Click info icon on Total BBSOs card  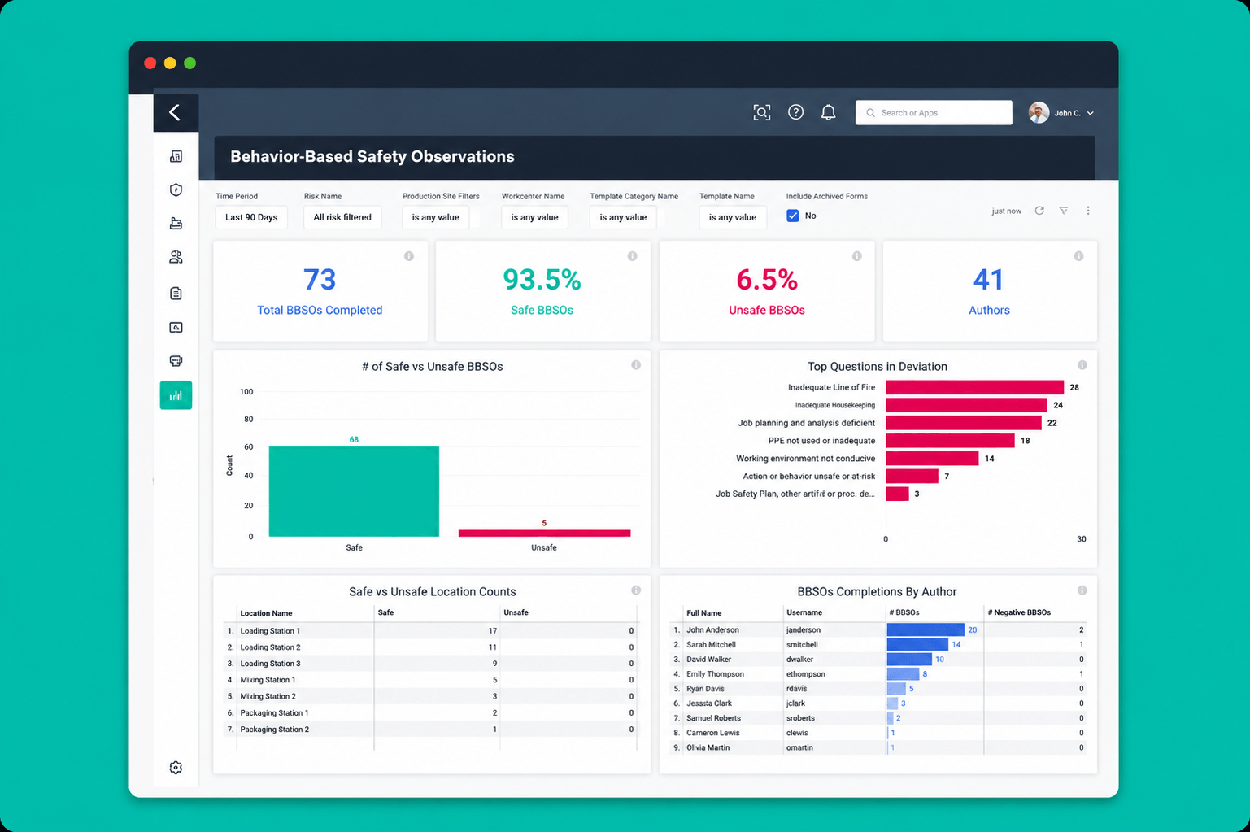point(409,256)
